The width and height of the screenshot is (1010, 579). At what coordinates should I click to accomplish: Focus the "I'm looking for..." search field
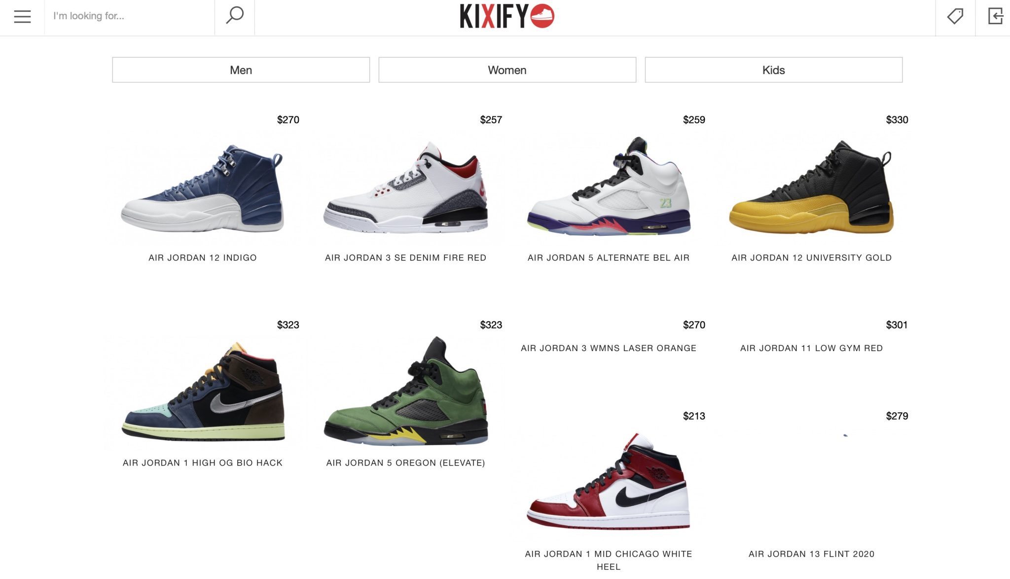[x=130, y=16]
